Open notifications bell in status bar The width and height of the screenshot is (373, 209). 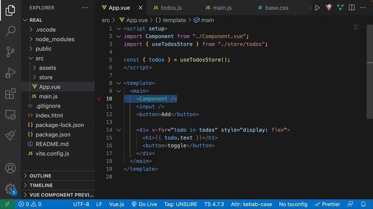click(363, 204)
